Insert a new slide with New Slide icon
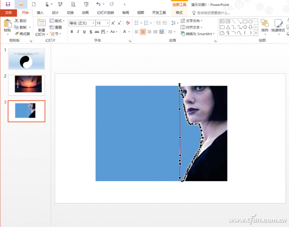The image size is (289, 227). 41,24
